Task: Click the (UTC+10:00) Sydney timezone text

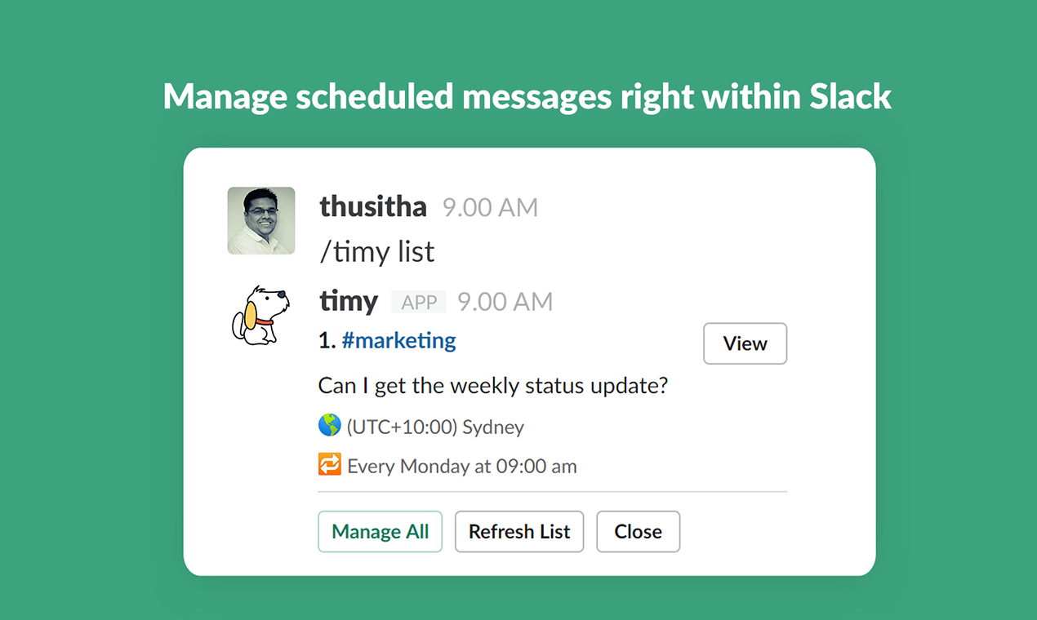Action: 435,427
